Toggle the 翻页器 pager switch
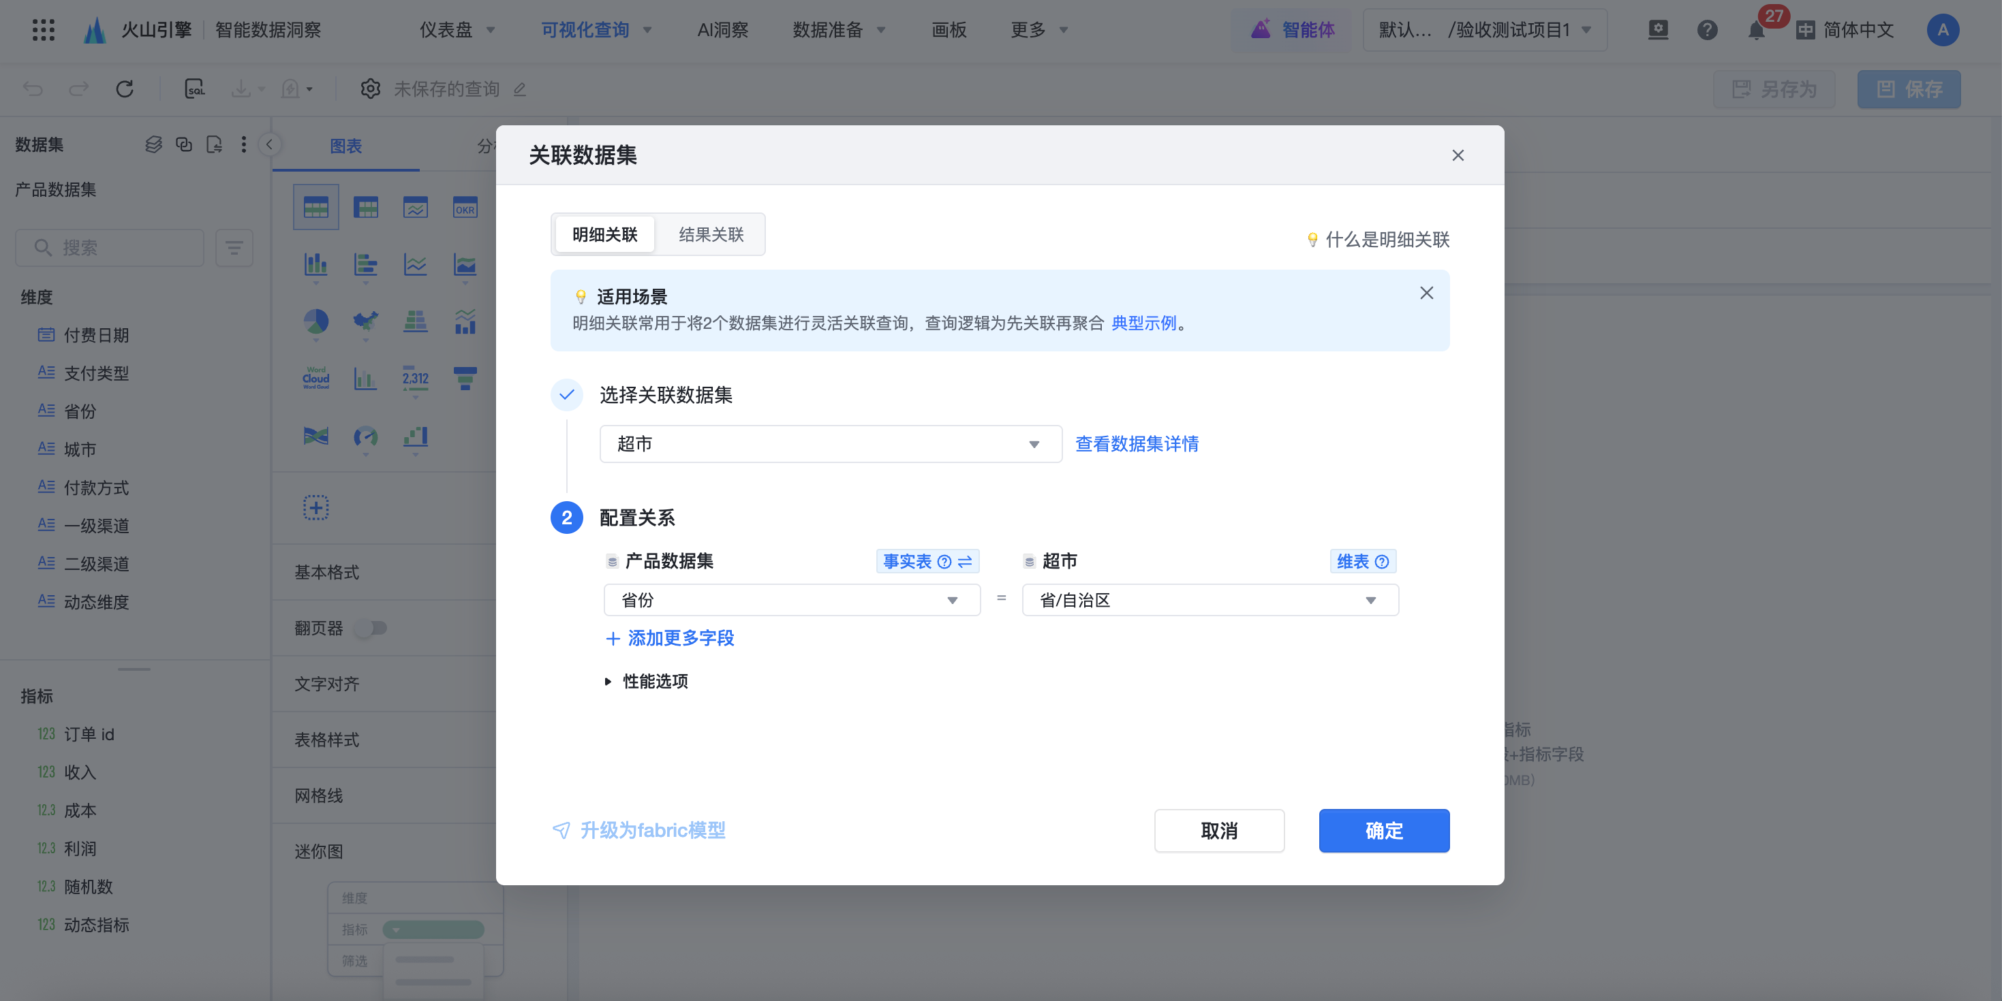 pyautogui.click(x=371, y=627)
